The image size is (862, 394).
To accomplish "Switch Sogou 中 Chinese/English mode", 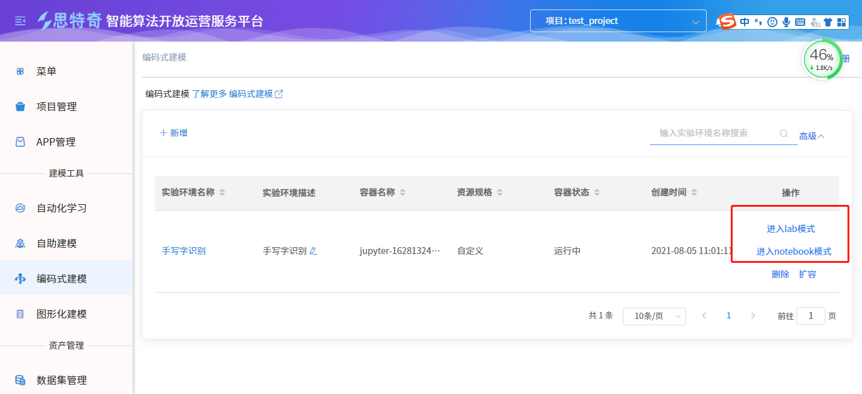I will pos(745,22).
